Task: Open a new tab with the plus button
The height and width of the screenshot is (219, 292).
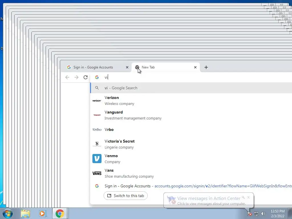Action: [206, 67]
